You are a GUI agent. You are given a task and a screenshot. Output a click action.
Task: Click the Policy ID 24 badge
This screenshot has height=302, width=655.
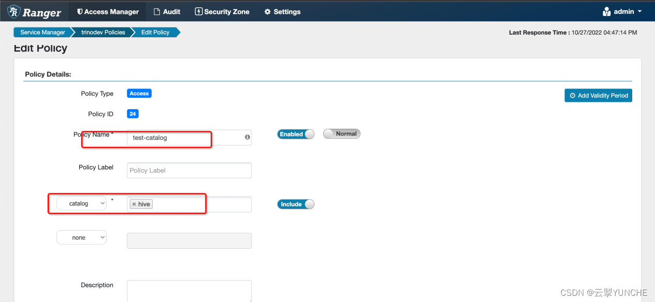(x=132, y=114)
